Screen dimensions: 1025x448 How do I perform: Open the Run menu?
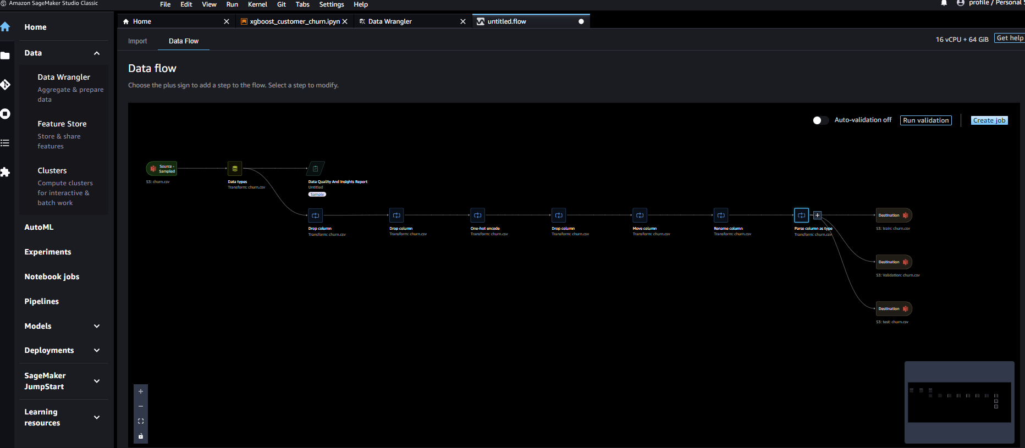click(x=232, y=4)
